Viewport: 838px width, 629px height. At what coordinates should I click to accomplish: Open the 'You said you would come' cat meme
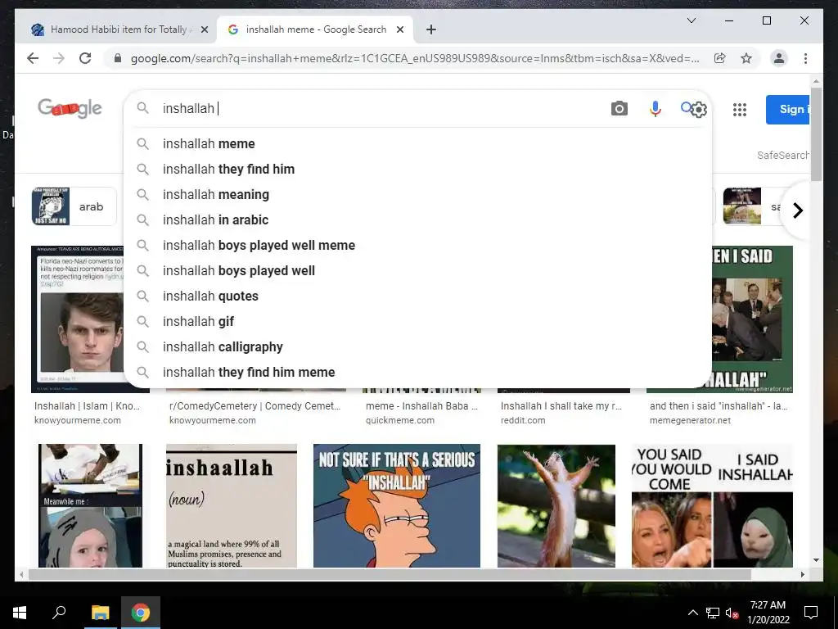tap(712, 505)
